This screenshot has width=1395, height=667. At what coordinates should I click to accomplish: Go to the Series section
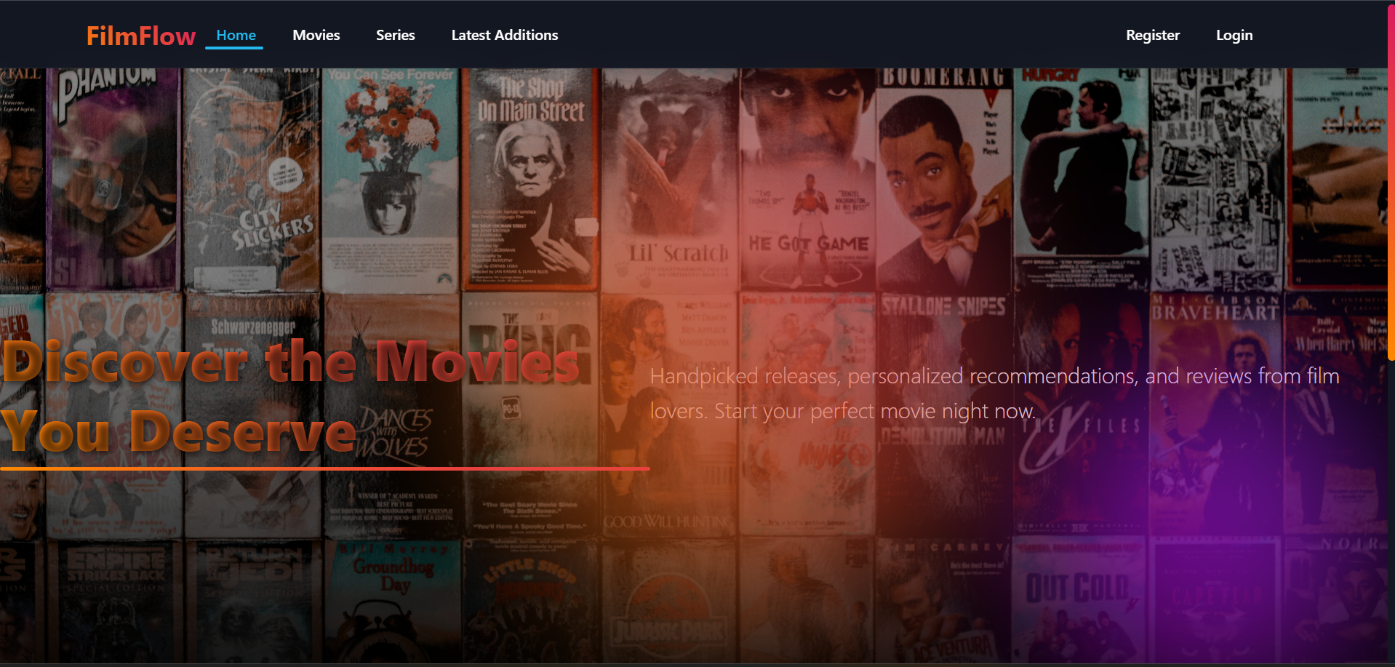(x=395, y=36)
